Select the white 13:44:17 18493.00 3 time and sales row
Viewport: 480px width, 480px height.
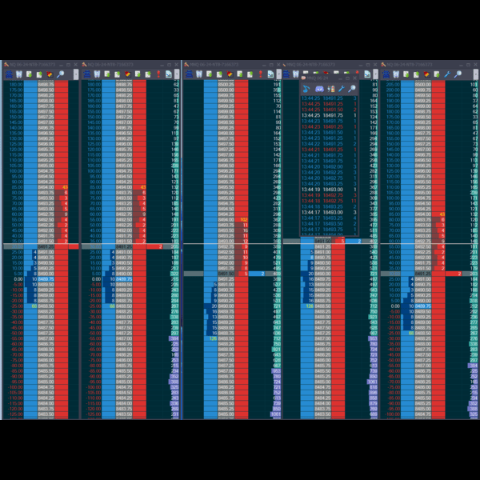click(329, 212)
